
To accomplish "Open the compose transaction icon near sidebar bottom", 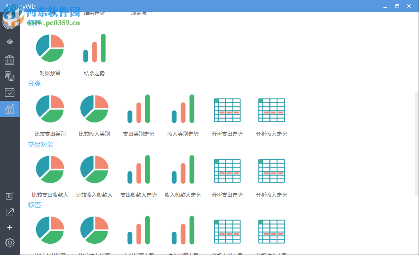I will pyautogui.click(x=10, y=196).
